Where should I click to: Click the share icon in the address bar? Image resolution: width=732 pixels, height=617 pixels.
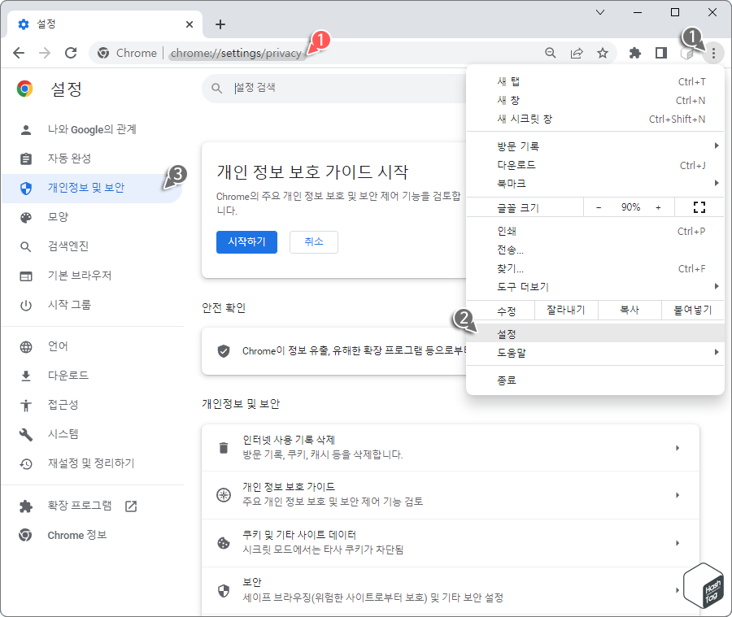pos(577,53)
